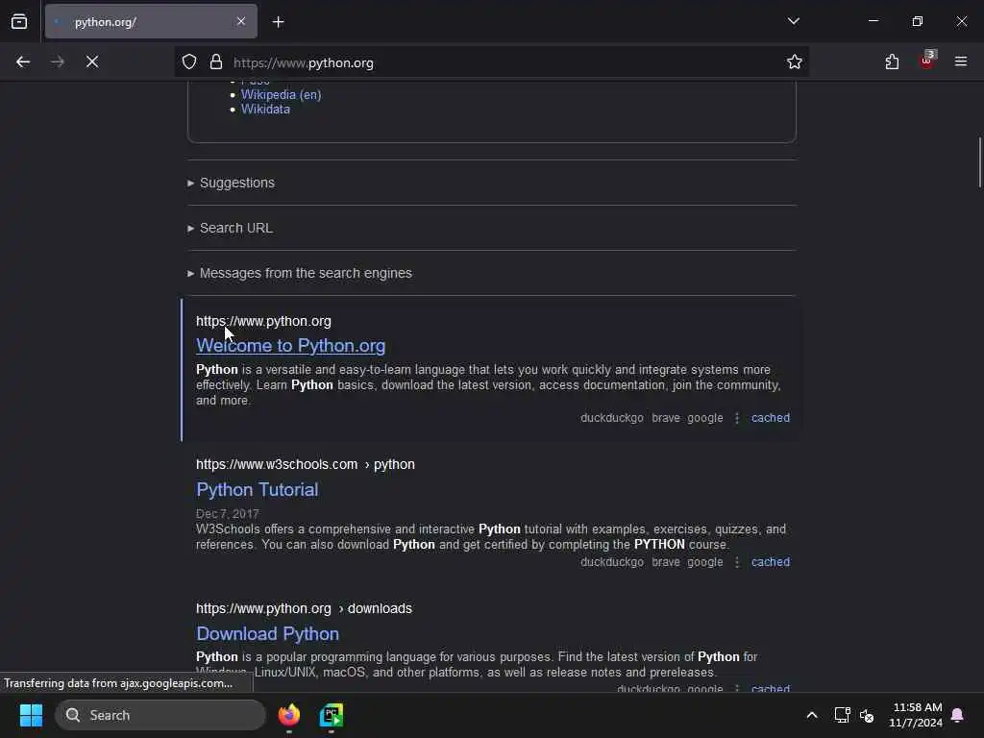Viewport: 984px width, 738px height.
Task: Click the Dec 7, 2017 date text
Action: 227,514
